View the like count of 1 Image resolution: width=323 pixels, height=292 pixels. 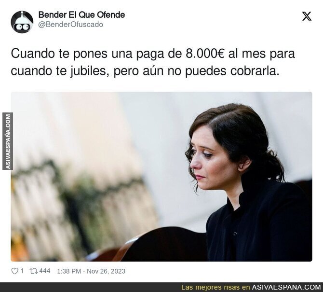coord(22,271)
